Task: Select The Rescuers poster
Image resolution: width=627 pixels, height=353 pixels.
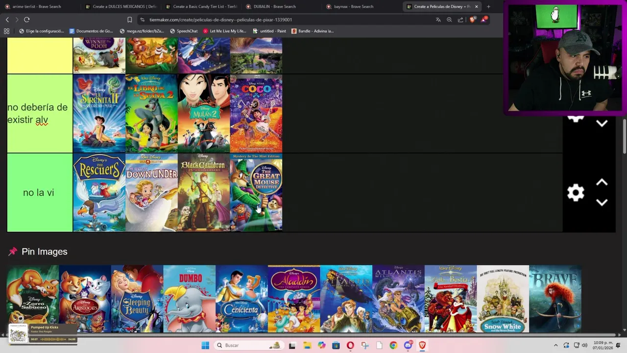Action: coord(99,193)
